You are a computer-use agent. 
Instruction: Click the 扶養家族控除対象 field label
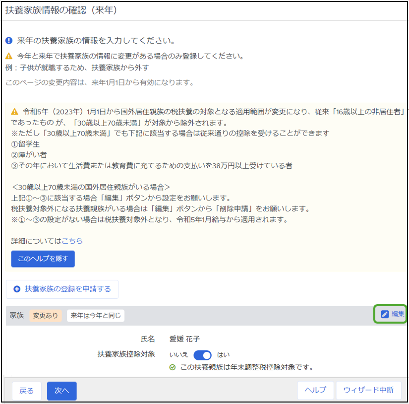[126, 354]
